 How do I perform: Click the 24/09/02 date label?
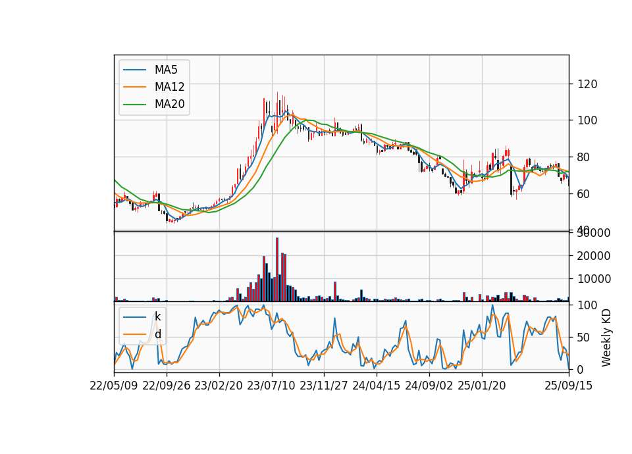[x=429, y=386]
